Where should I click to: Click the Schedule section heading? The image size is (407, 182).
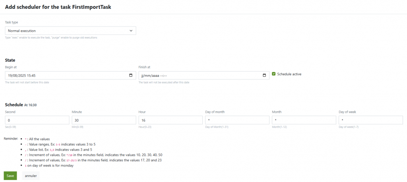coord(14,105)
